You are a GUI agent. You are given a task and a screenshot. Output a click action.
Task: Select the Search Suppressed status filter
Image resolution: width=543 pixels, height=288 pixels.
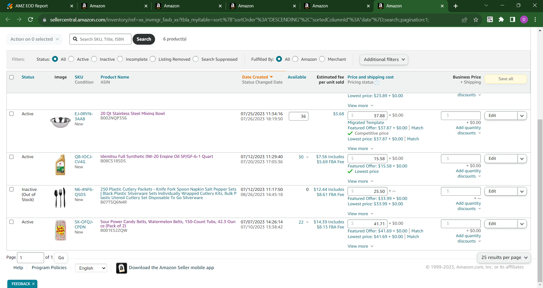196,59
